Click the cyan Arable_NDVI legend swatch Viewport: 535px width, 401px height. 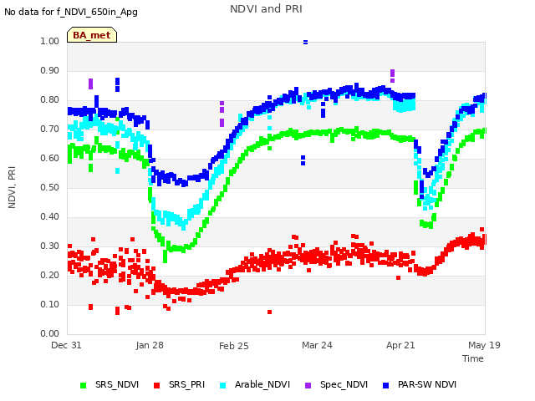223,385
